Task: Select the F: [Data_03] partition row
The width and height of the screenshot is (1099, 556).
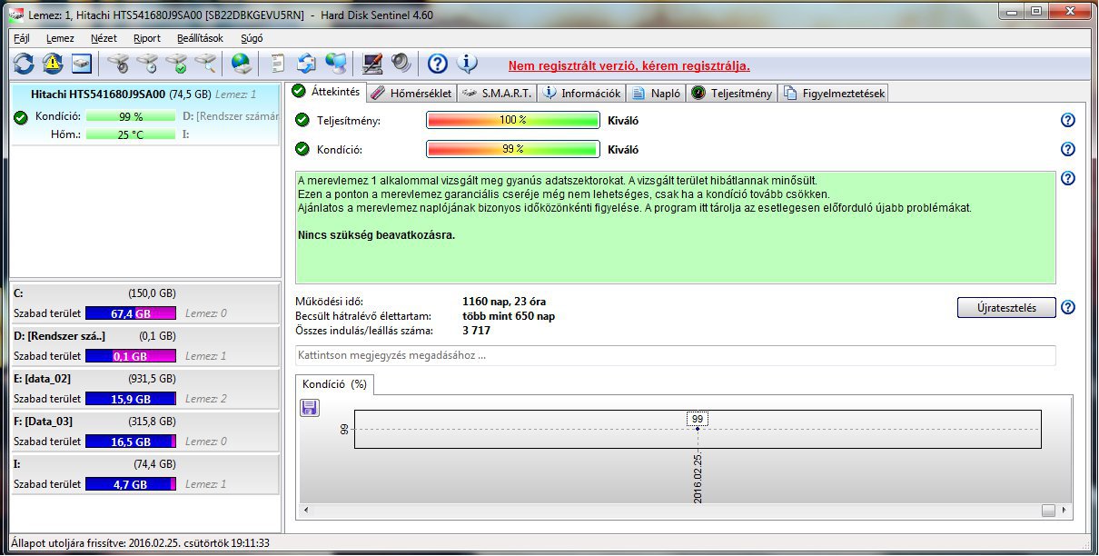Action: (144, 432)
